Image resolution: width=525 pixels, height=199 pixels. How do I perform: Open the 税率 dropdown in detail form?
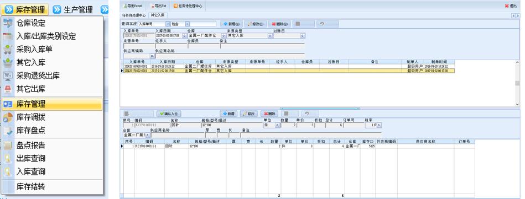(x=379, y=125)
